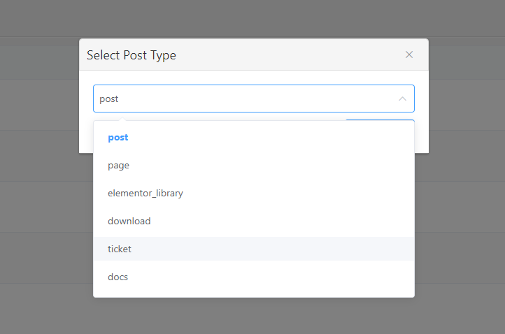Select 'docs' as the post type
505x334 pixels.
pyautogui.click(x=118, y=277)
